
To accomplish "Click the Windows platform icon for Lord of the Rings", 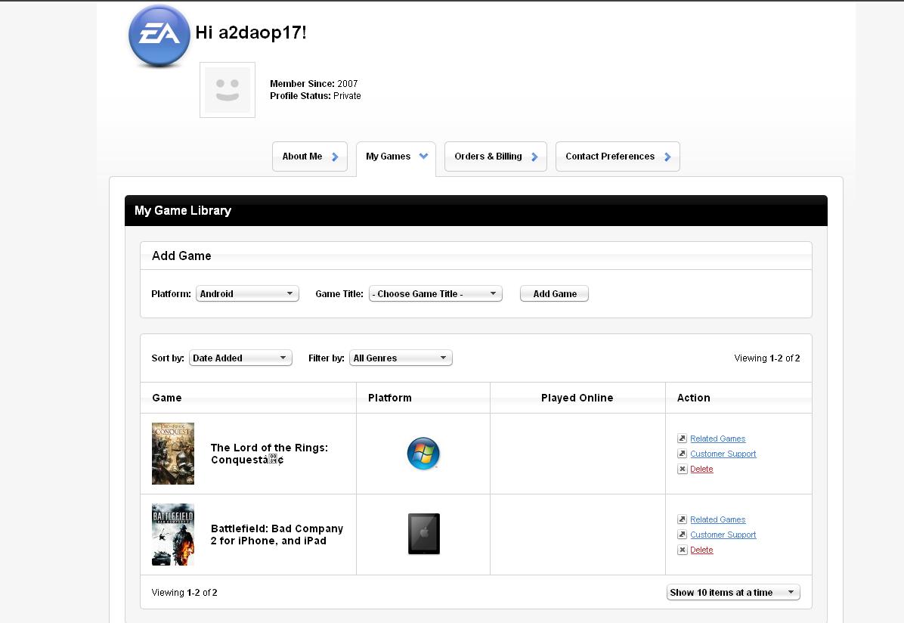I will click(x=423, y=454).
